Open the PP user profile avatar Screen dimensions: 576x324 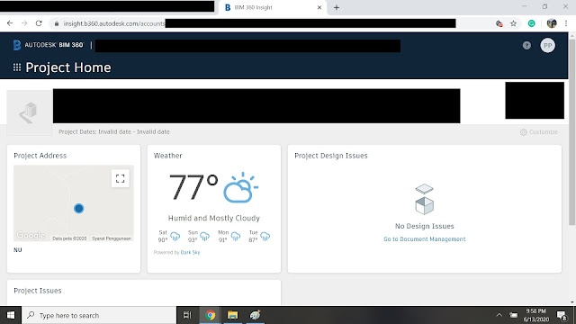coord(547,46)
